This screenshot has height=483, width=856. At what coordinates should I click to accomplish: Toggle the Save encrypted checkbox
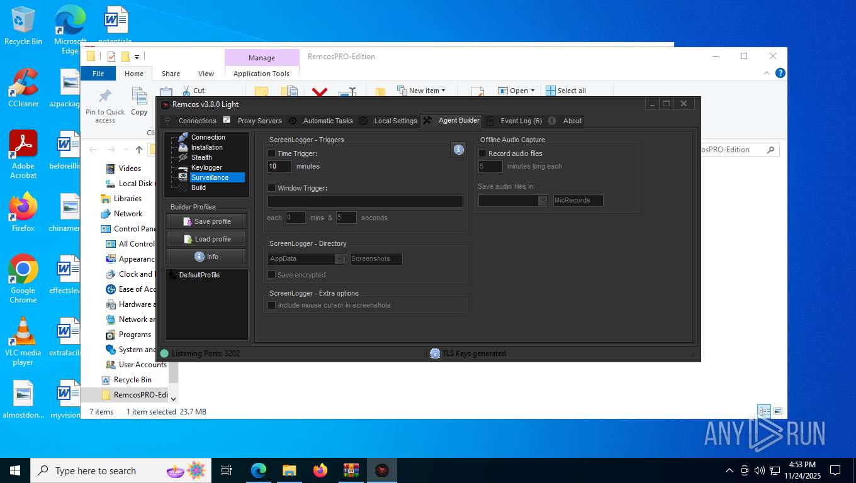[x=272, y=275]
